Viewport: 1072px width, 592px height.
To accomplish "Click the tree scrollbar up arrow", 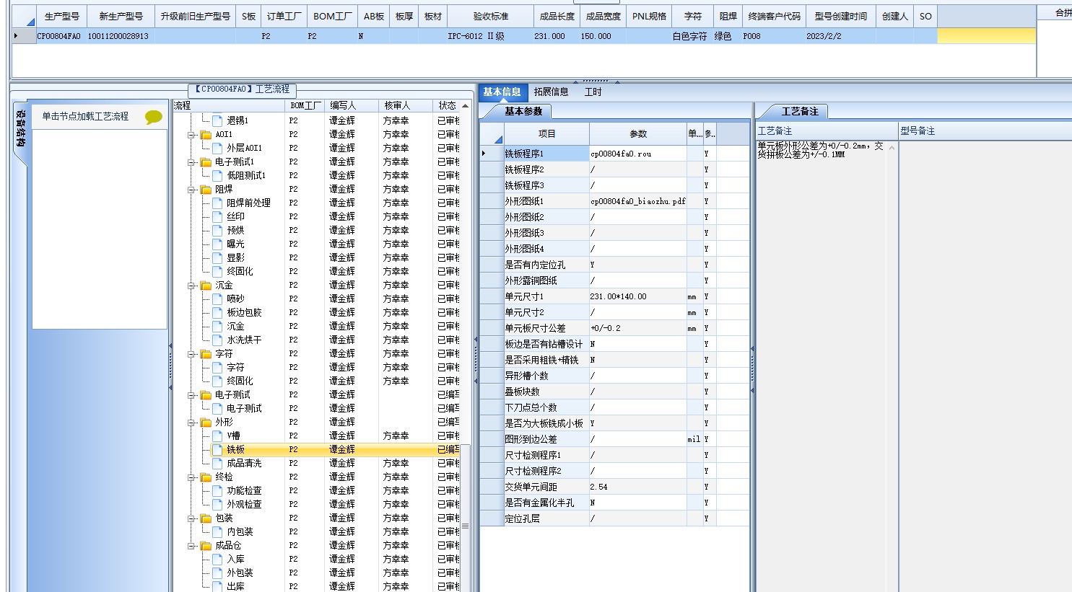I will pos(465,105).
